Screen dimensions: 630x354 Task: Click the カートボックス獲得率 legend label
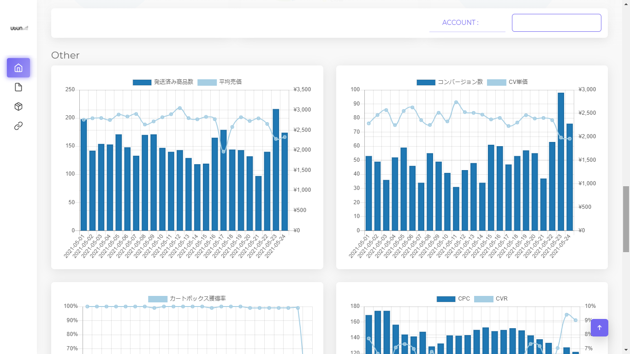197,299
